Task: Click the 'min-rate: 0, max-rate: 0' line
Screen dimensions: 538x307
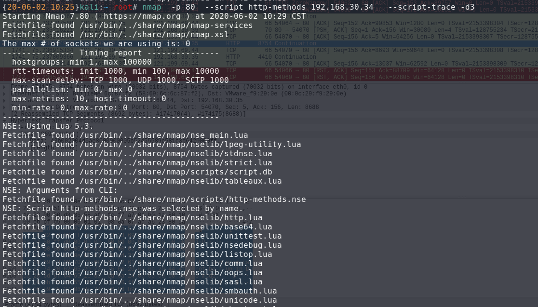Action: (x=69, y=107)
